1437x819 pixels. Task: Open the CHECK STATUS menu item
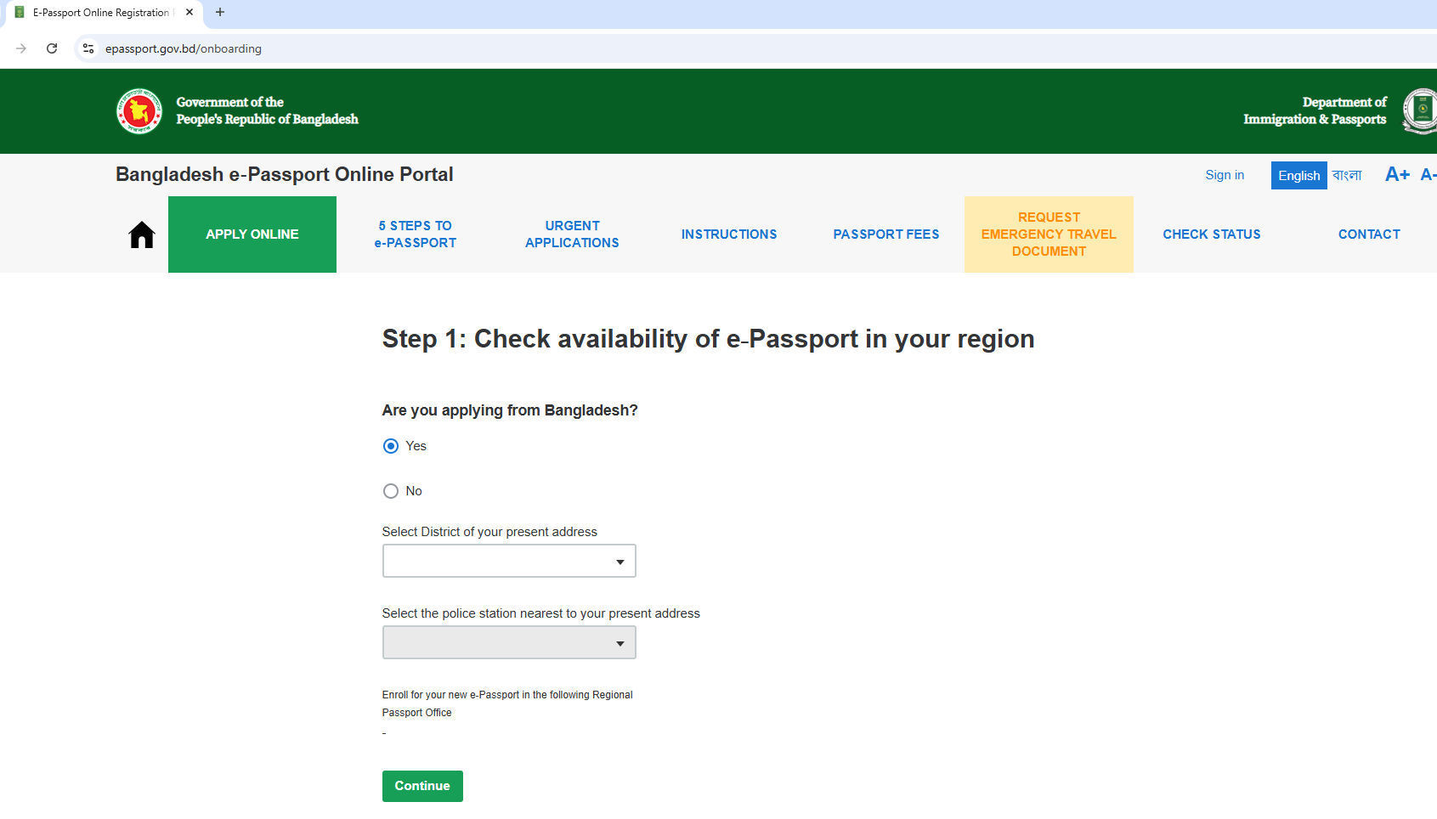1212,234
